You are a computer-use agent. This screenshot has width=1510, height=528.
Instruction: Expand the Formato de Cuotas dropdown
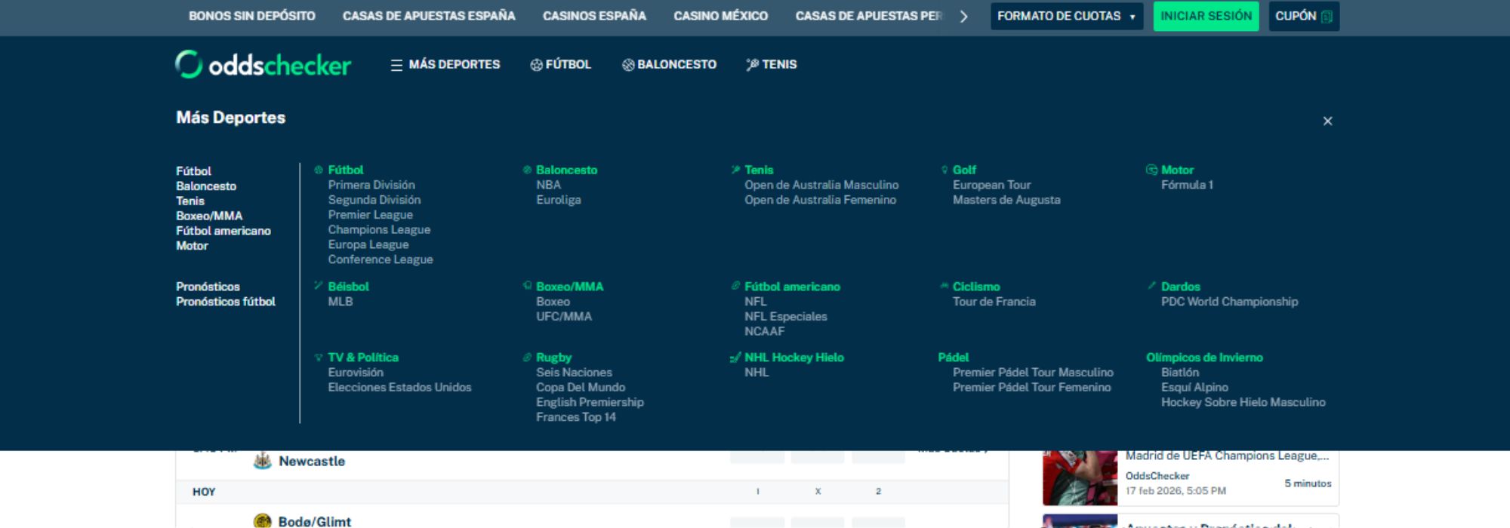(x=1066, y=16)
